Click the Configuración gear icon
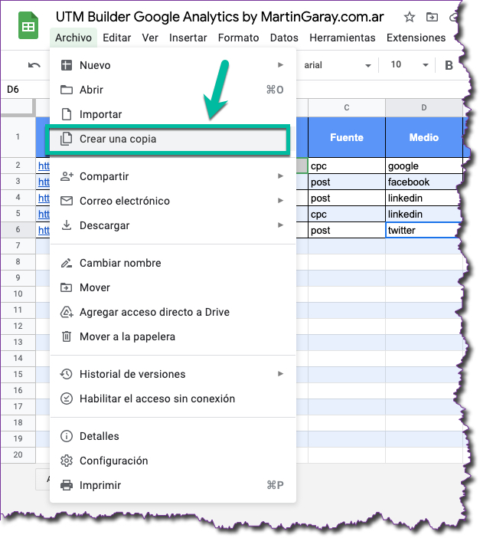480x538 pixels. point(67,461)
